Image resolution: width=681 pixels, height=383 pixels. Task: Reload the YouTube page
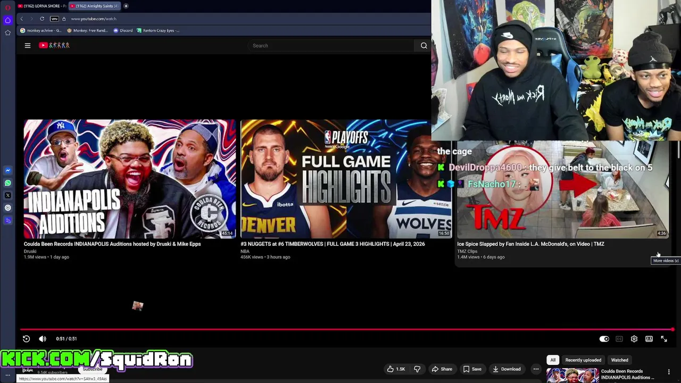pos(42,19)
